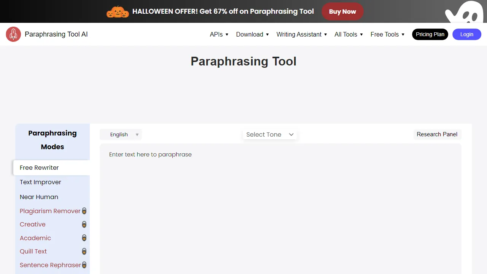Open the Research Panel
Screen dimensions: 487x274
[x=437, y=134]
